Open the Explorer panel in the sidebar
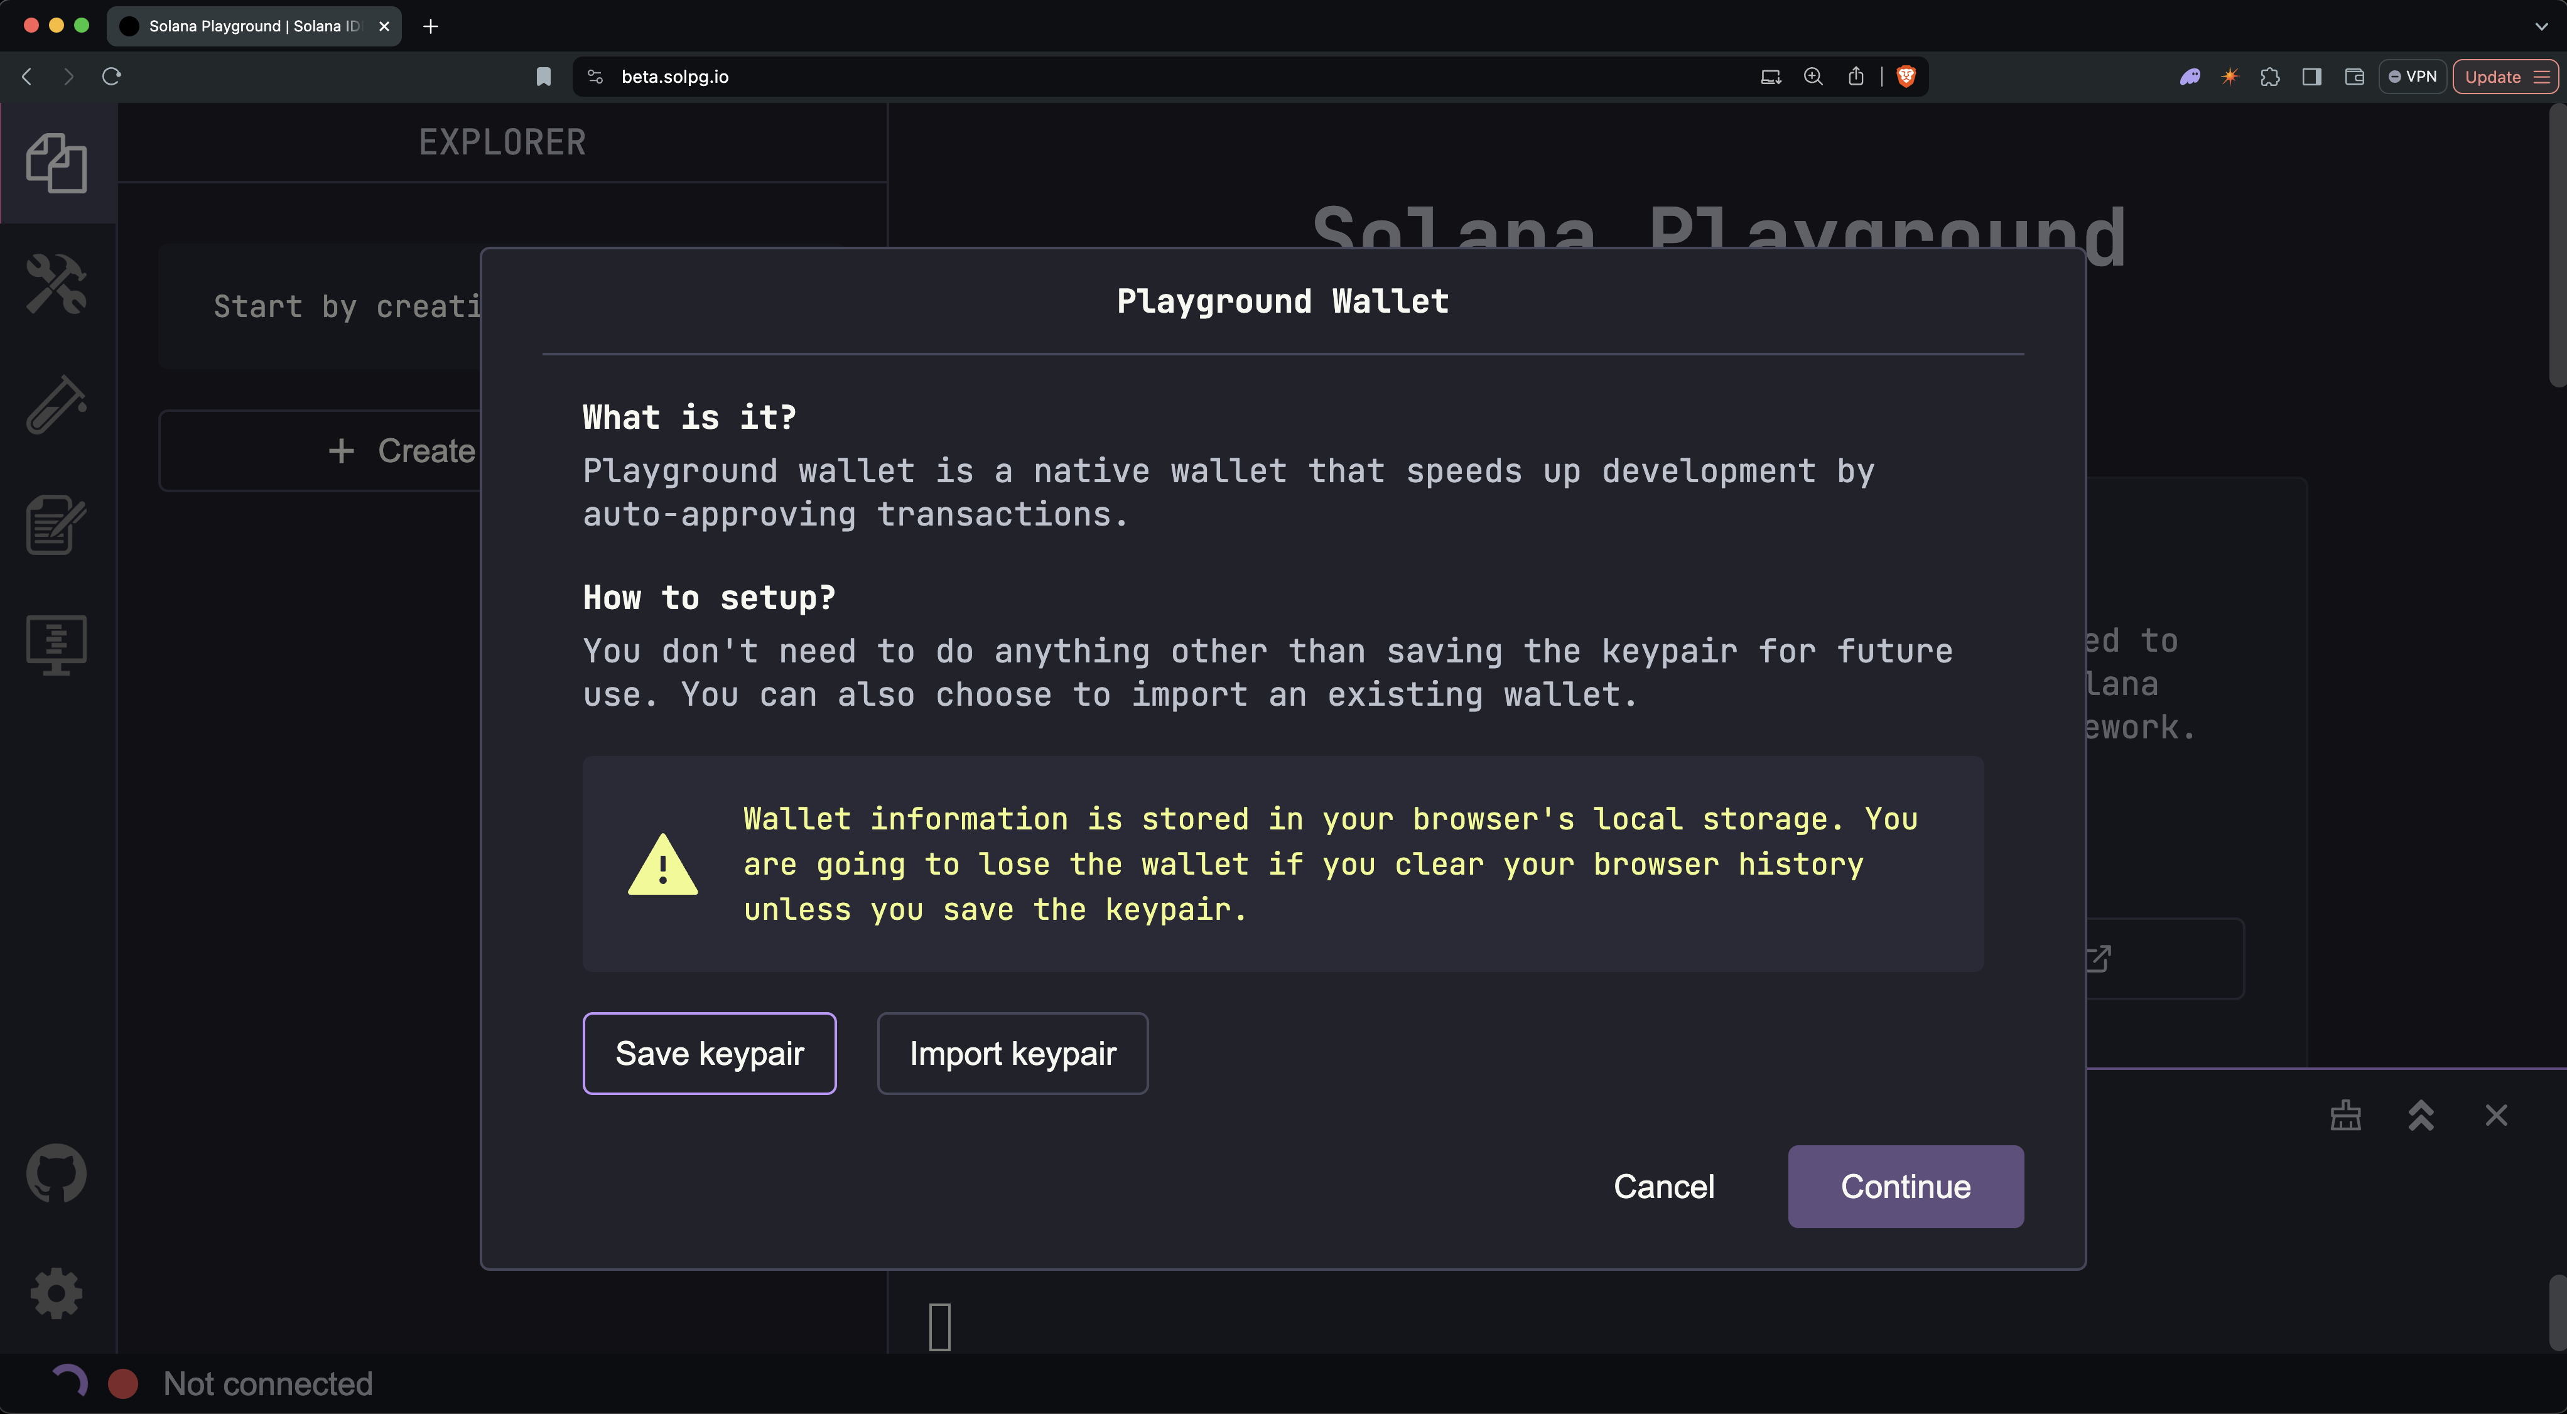The width and height of the screenshot is (2567, 1414). [57, 163]
